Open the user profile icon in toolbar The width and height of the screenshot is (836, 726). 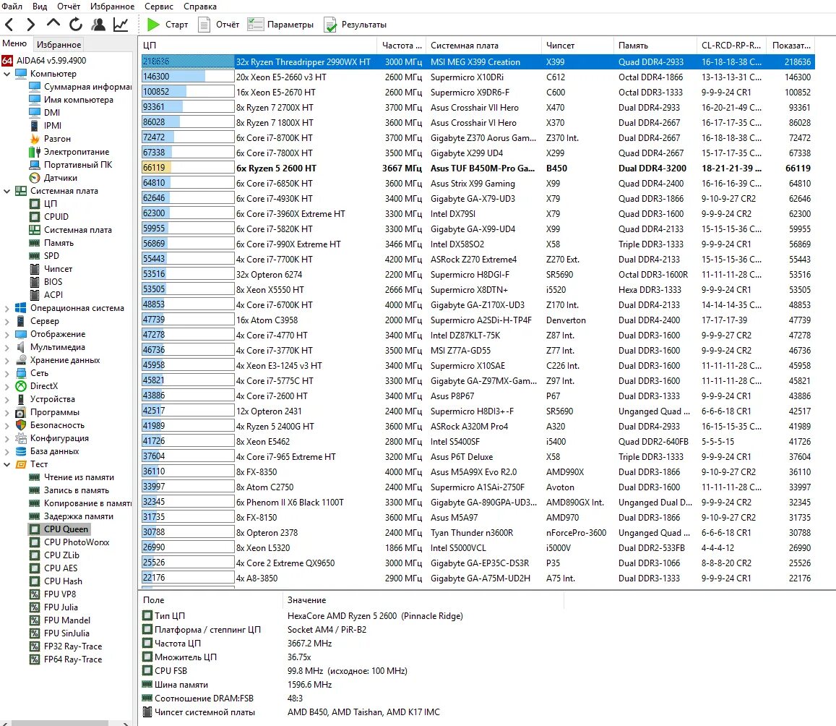coord(98,25)
